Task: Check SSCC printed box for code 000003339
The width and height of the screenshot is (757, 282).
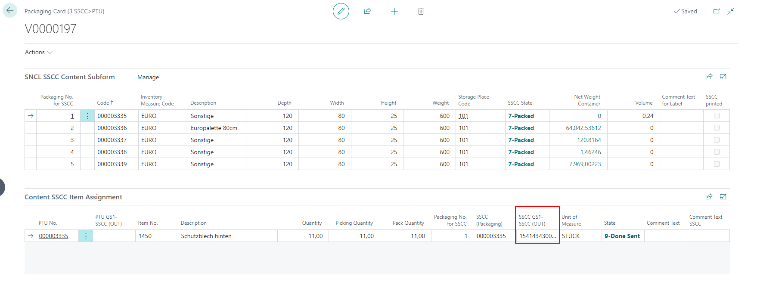Action: 717,164
